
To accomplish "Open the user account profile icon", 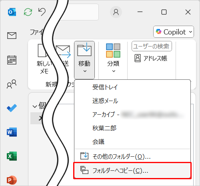I will click(116, 12).
